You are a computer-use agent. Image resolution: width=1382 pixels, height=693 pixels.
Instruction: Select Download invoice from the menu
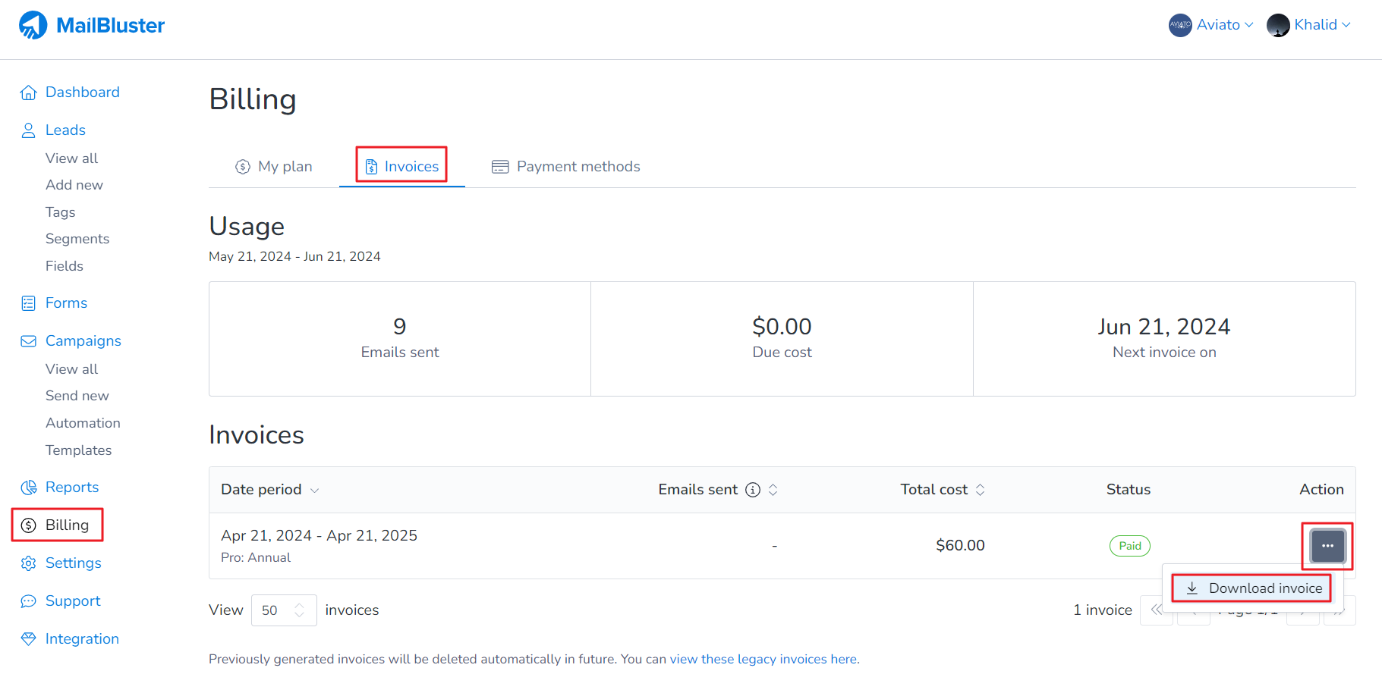pos(1255,588)
